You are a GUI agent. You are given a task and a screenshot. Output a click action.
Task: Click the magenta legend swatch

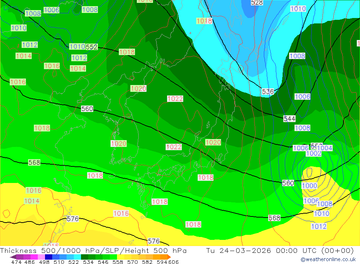coord(33,257)
